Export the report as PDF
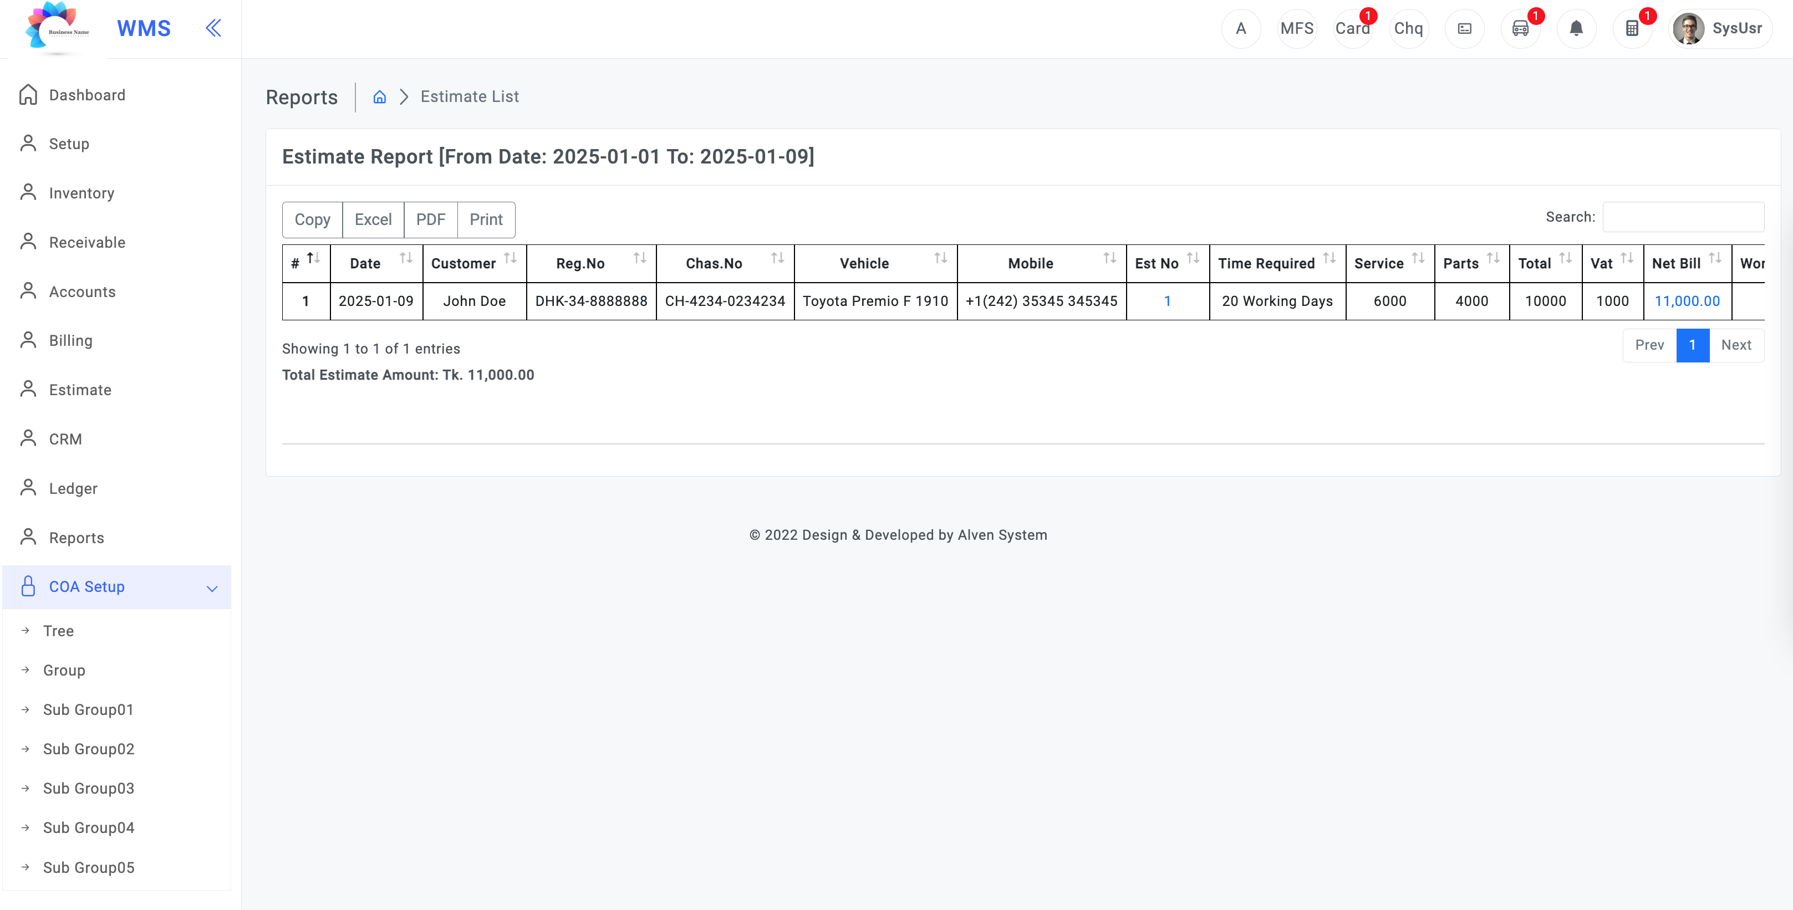 (x=430, y=220)
